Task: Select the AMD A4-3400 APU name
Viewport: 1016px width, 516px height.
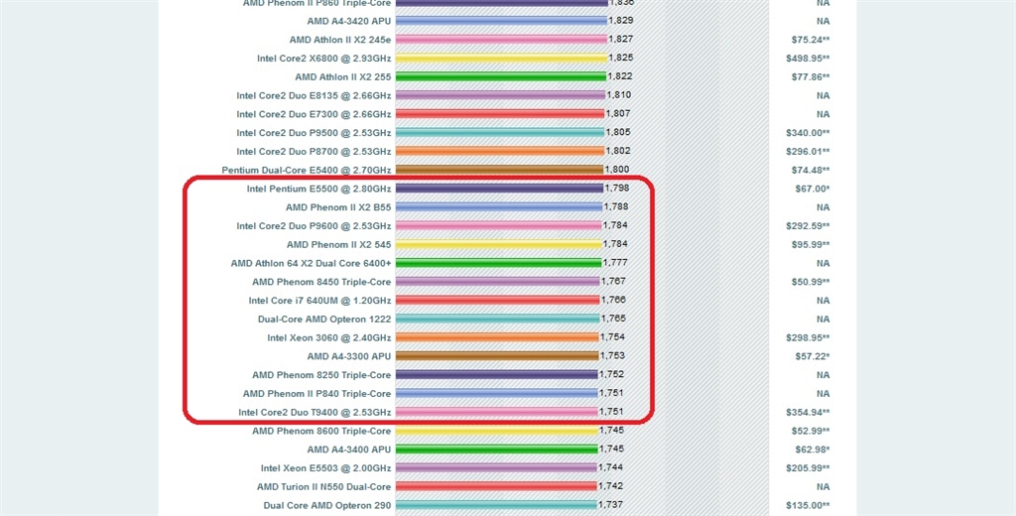Action: coord(349,450)
